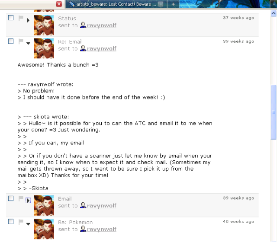277x242 pixels.
Task: Tick the checkbox for the Status message
Action: tap(11, 18)
